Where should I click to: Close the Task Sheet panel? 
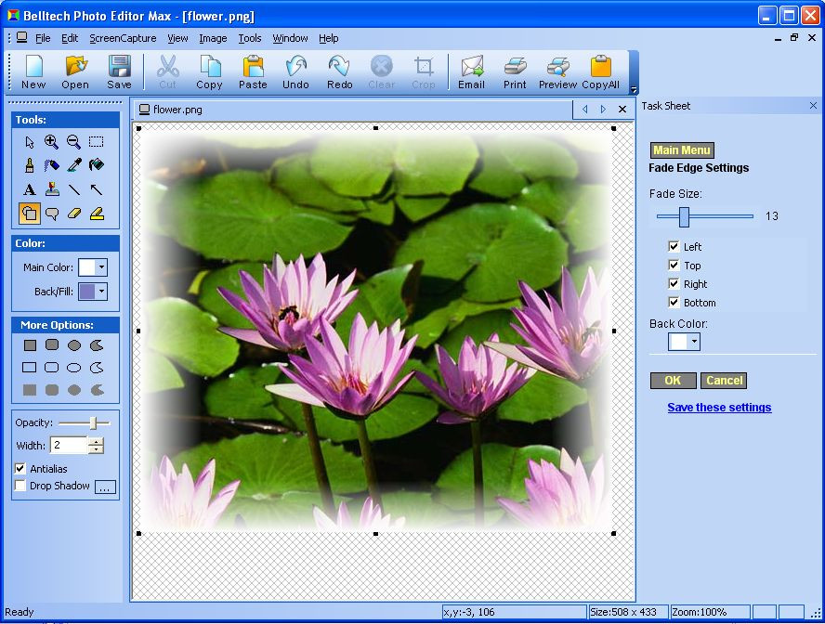pyautogui.click(x=813, y=106)
